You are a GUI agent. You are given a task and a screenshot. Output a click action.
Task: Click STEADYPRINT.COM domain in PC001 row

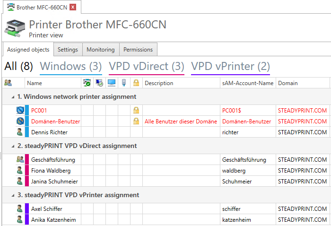pos(302,110)
